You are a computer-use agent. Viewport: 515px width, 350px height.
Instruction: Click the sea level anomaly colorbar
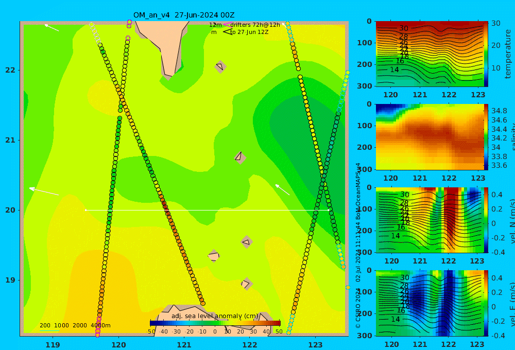[x=215, y=323]
